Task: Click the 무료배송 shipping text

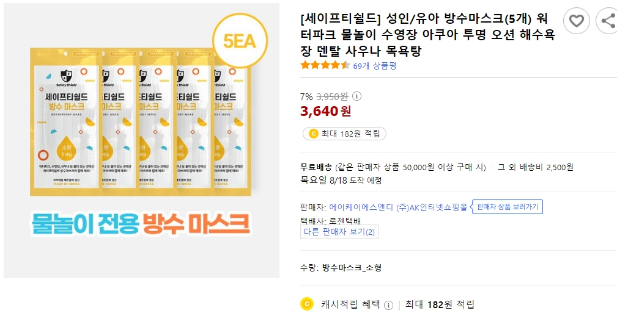Action: pyautogui.click(x=316, y=167)
